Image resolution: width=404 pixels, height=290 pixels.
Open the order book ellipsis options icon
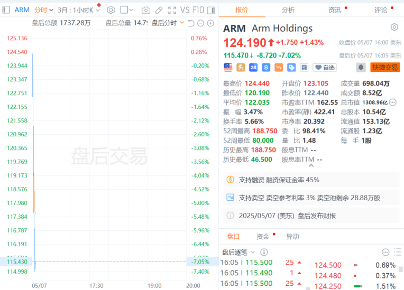coord(385,252)
